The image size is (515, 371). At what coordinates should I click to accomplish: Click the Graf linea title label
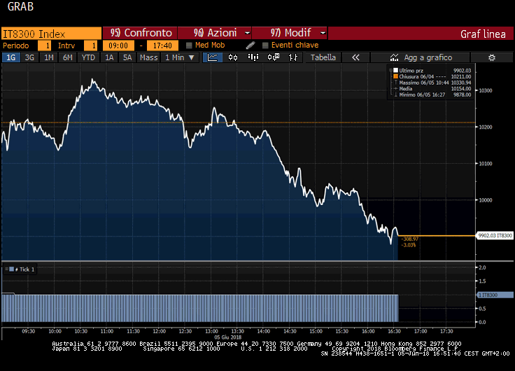[483, 34]
